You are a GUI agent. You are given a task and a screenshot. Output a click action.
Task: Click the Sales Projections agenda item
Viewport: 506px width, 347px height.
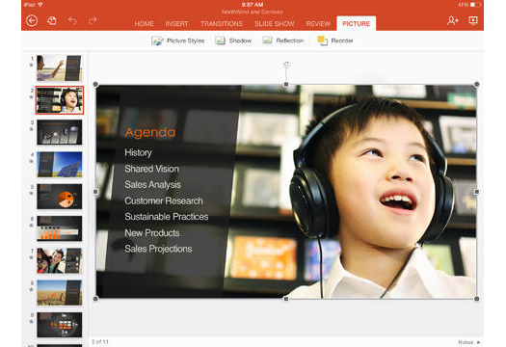[x=158, y=249]
